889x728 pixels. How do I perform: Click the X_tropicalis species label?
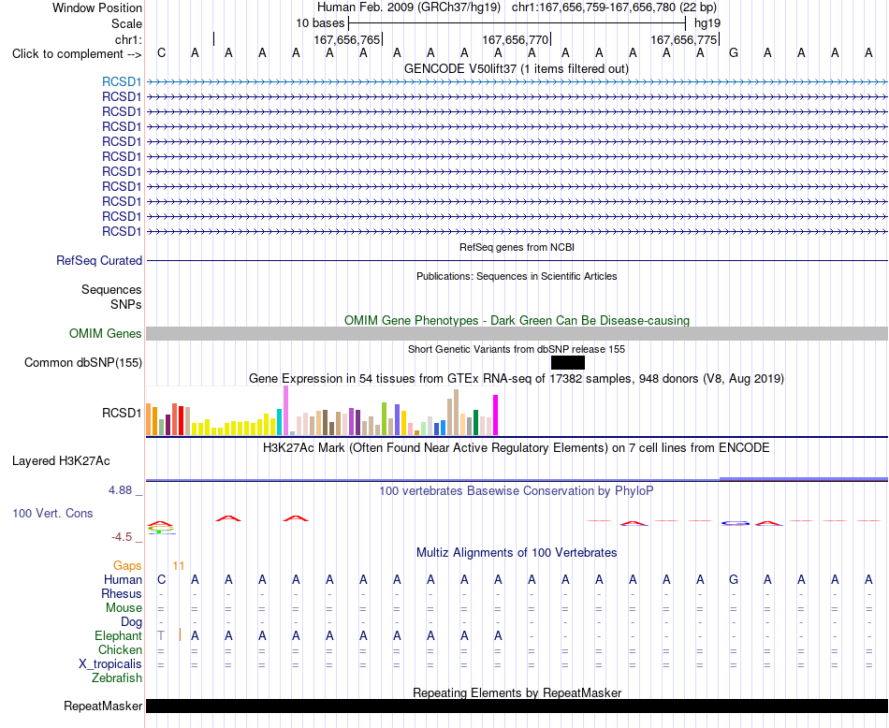coord(110,664)
